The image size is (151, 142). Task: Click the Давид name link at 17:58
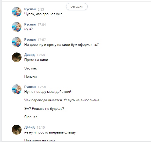tap(29, 55)
